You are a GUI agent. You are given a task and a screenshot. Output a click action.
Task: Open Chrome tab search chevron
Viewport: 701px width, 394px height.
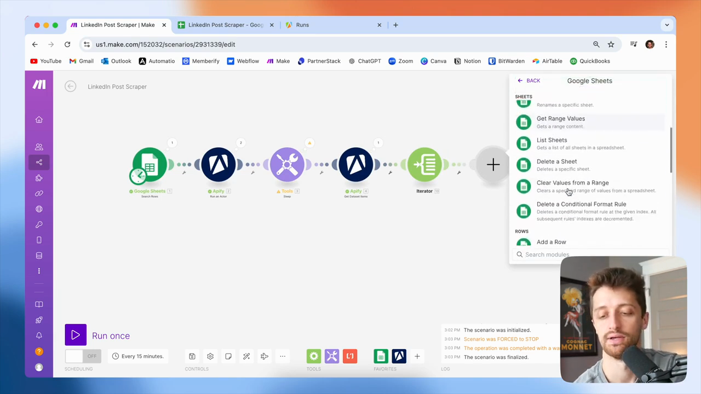pos(666,25)
